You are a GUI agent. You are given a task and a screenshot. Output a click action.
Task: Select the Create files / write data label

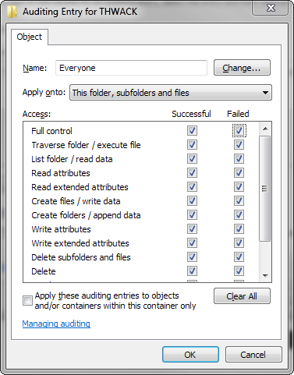coord(76,201)
